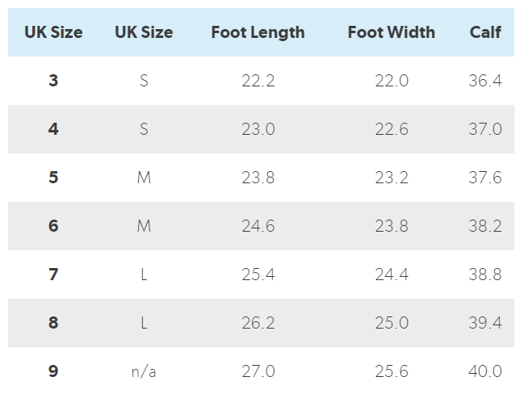Select UK size 8 row label
This screenshot has width=524, height=398.
(53, 323)
